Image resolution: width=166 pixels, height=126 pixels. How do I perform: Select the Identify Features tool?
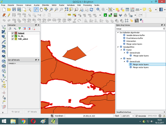click(98, 10)
